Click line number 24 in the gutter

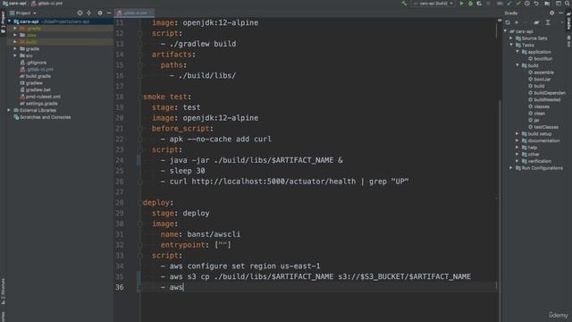click(120, 160)
